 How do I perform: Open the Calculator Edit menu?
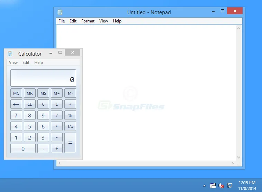pyautogui.click(x=26, y=63)
